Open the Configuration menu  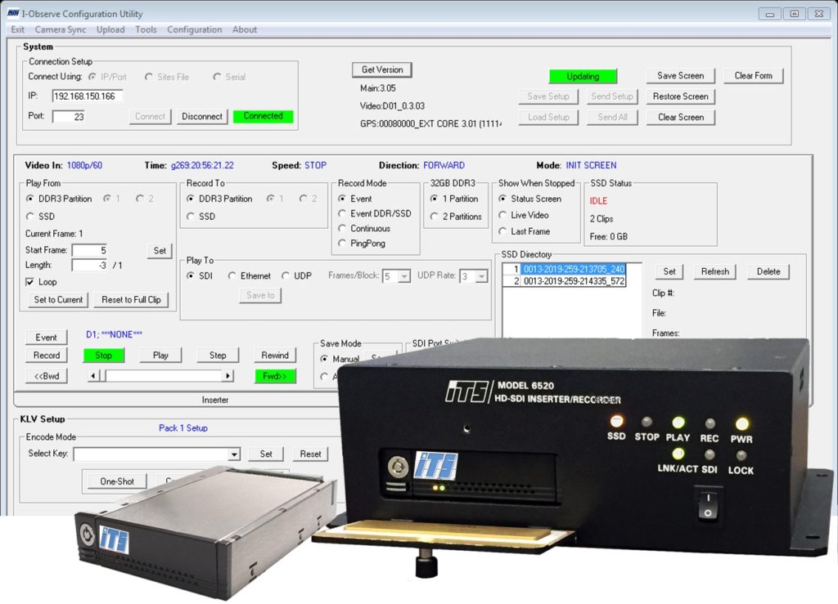pyautogui.click(x=194, y=29)
